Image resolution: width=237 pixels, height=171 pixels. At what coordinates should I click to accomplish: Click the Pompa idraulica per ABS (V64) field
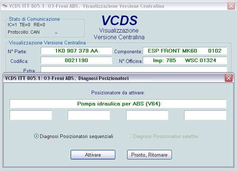tap(118, 104)
